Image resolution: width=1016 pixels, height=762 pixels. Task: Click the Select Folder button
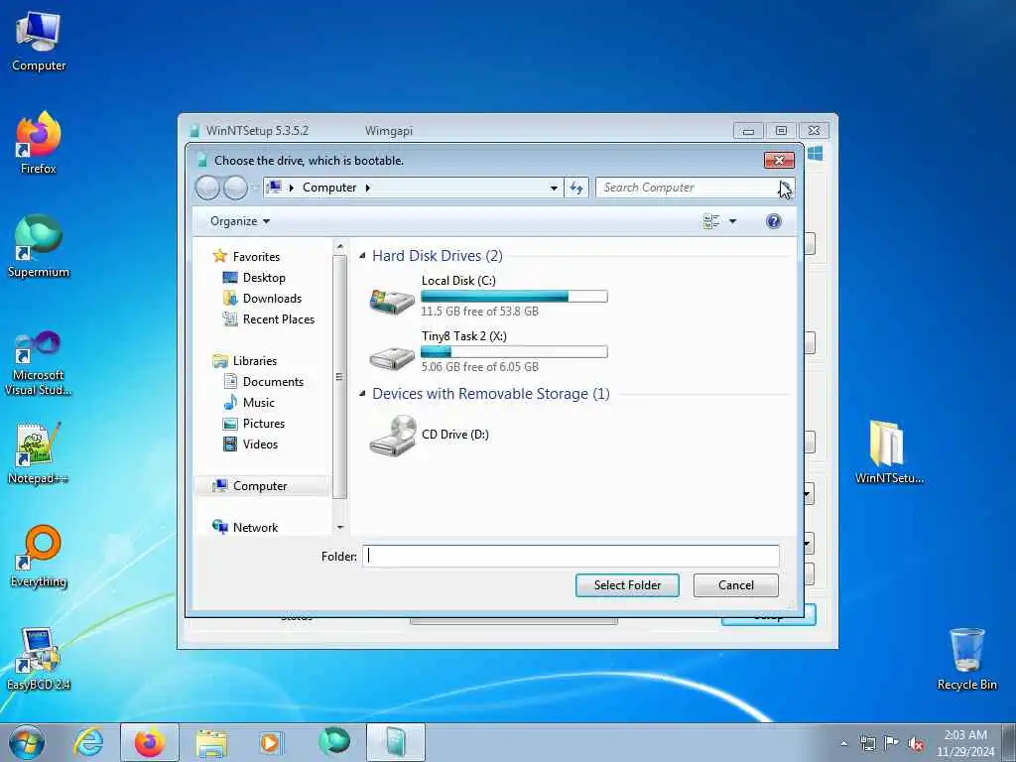[x=627, y=585]
